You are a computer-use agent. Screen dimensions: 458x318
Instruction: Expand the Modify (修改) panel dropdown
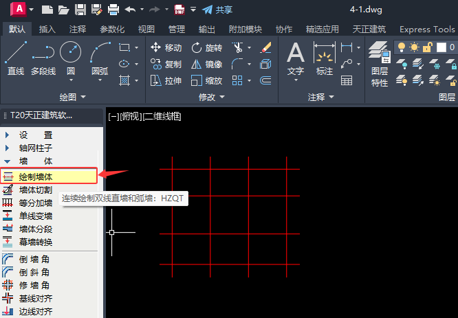coord(222,97)
